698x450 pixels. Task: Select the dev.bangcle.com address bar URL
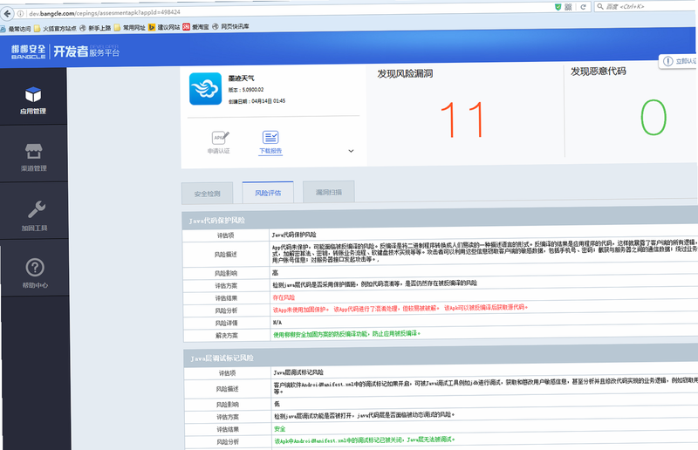coord(105,13)
